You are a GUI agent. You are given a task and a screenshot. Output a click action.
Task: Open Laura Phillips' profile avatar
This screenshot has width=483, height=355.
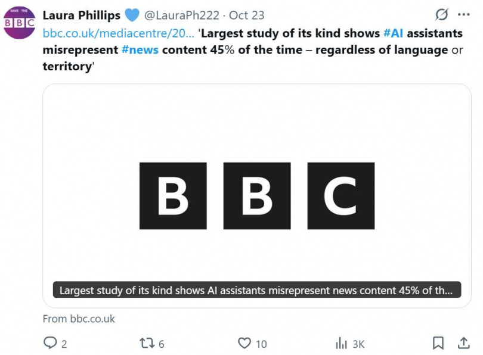[20, 23]
